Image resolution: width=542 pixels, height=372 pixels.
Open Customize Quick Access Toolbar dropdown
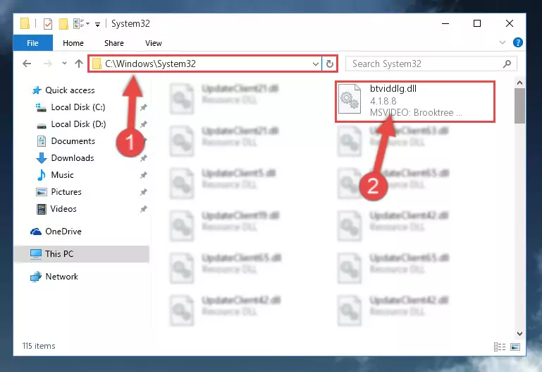point(98,24)
